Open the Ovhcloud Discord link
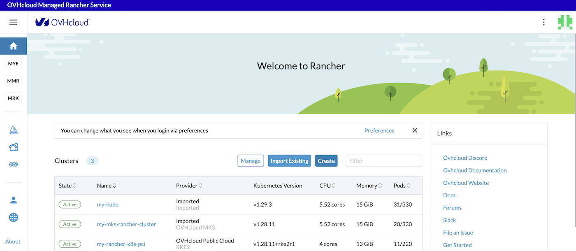576x251 pixels. click(x=465, y=158)
